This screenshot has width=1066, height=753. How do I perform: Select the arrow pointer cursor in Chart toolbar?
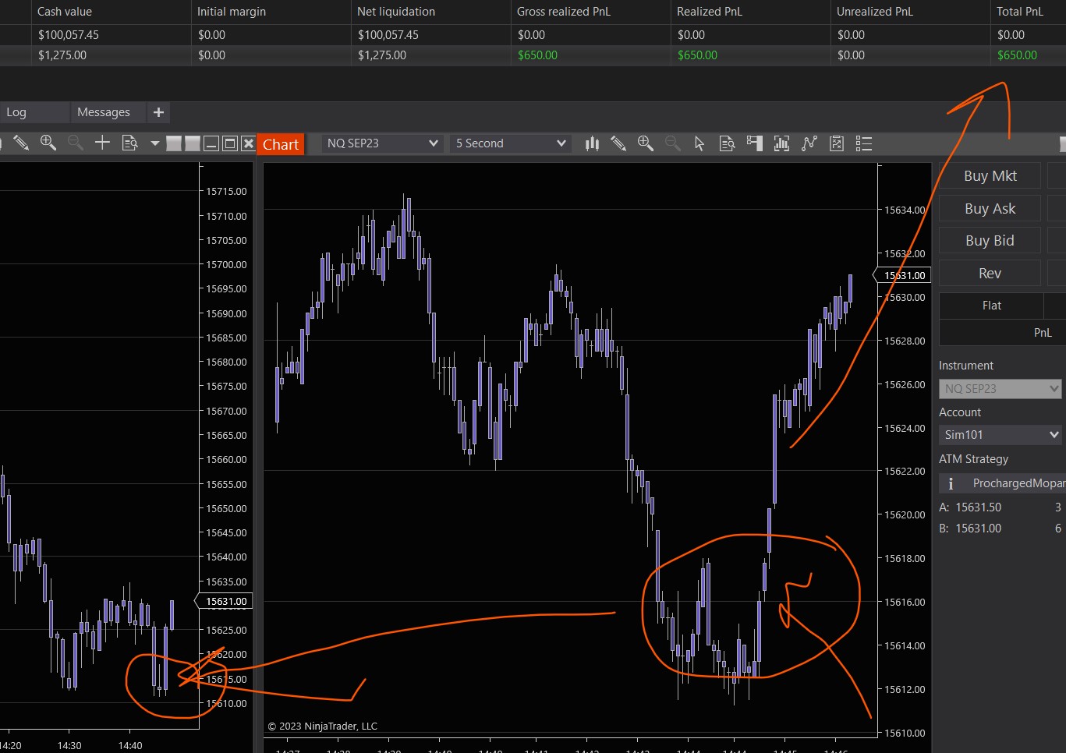point(699,143)
